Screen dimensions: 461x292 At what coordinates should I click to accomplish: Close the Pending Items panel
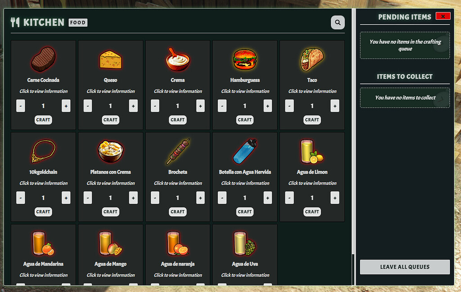coord(443,16)
